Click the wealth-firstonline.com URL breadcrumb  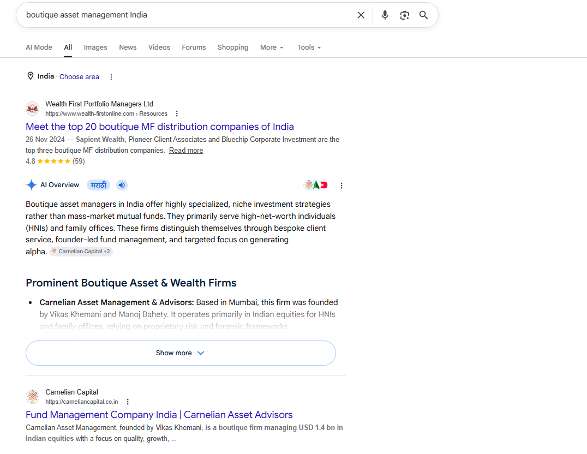click(106, 113)
